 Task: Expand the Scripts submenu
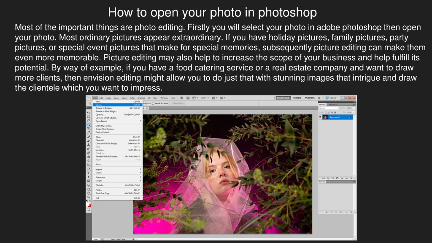tap(118, 181)
